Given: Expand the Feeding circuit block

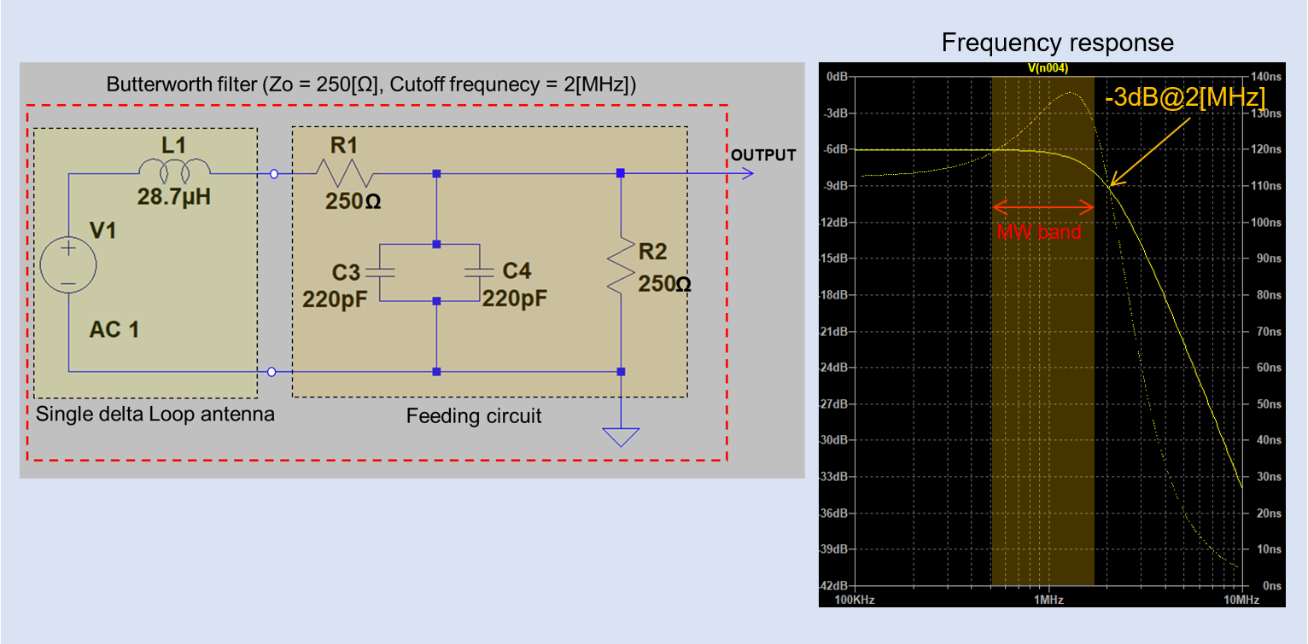Looking at the screenshot, I should [x=474, y=416].
